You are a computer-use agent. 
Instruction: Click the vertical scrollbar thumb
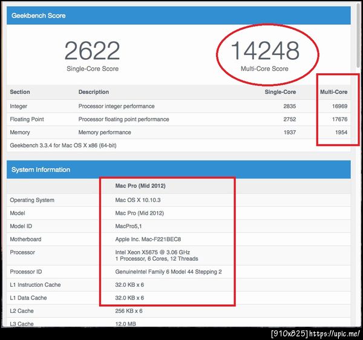pos(359,36)
